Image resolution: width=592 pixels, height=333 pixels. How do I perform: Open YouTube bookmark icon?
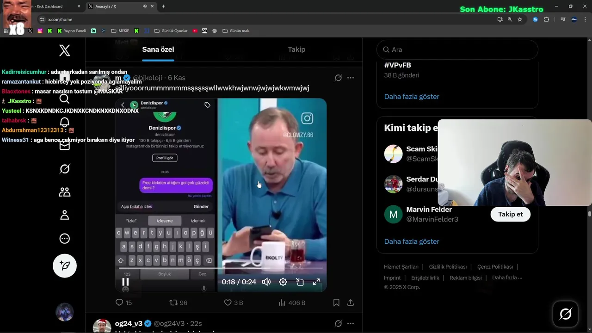[195, 31]
